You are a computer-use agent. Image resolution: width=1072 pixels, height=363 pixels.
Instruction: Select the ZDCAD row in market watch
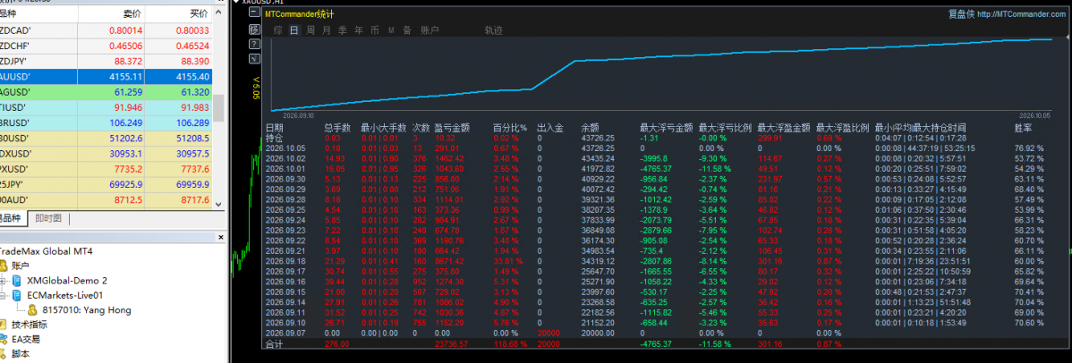(x=106, y=30)
